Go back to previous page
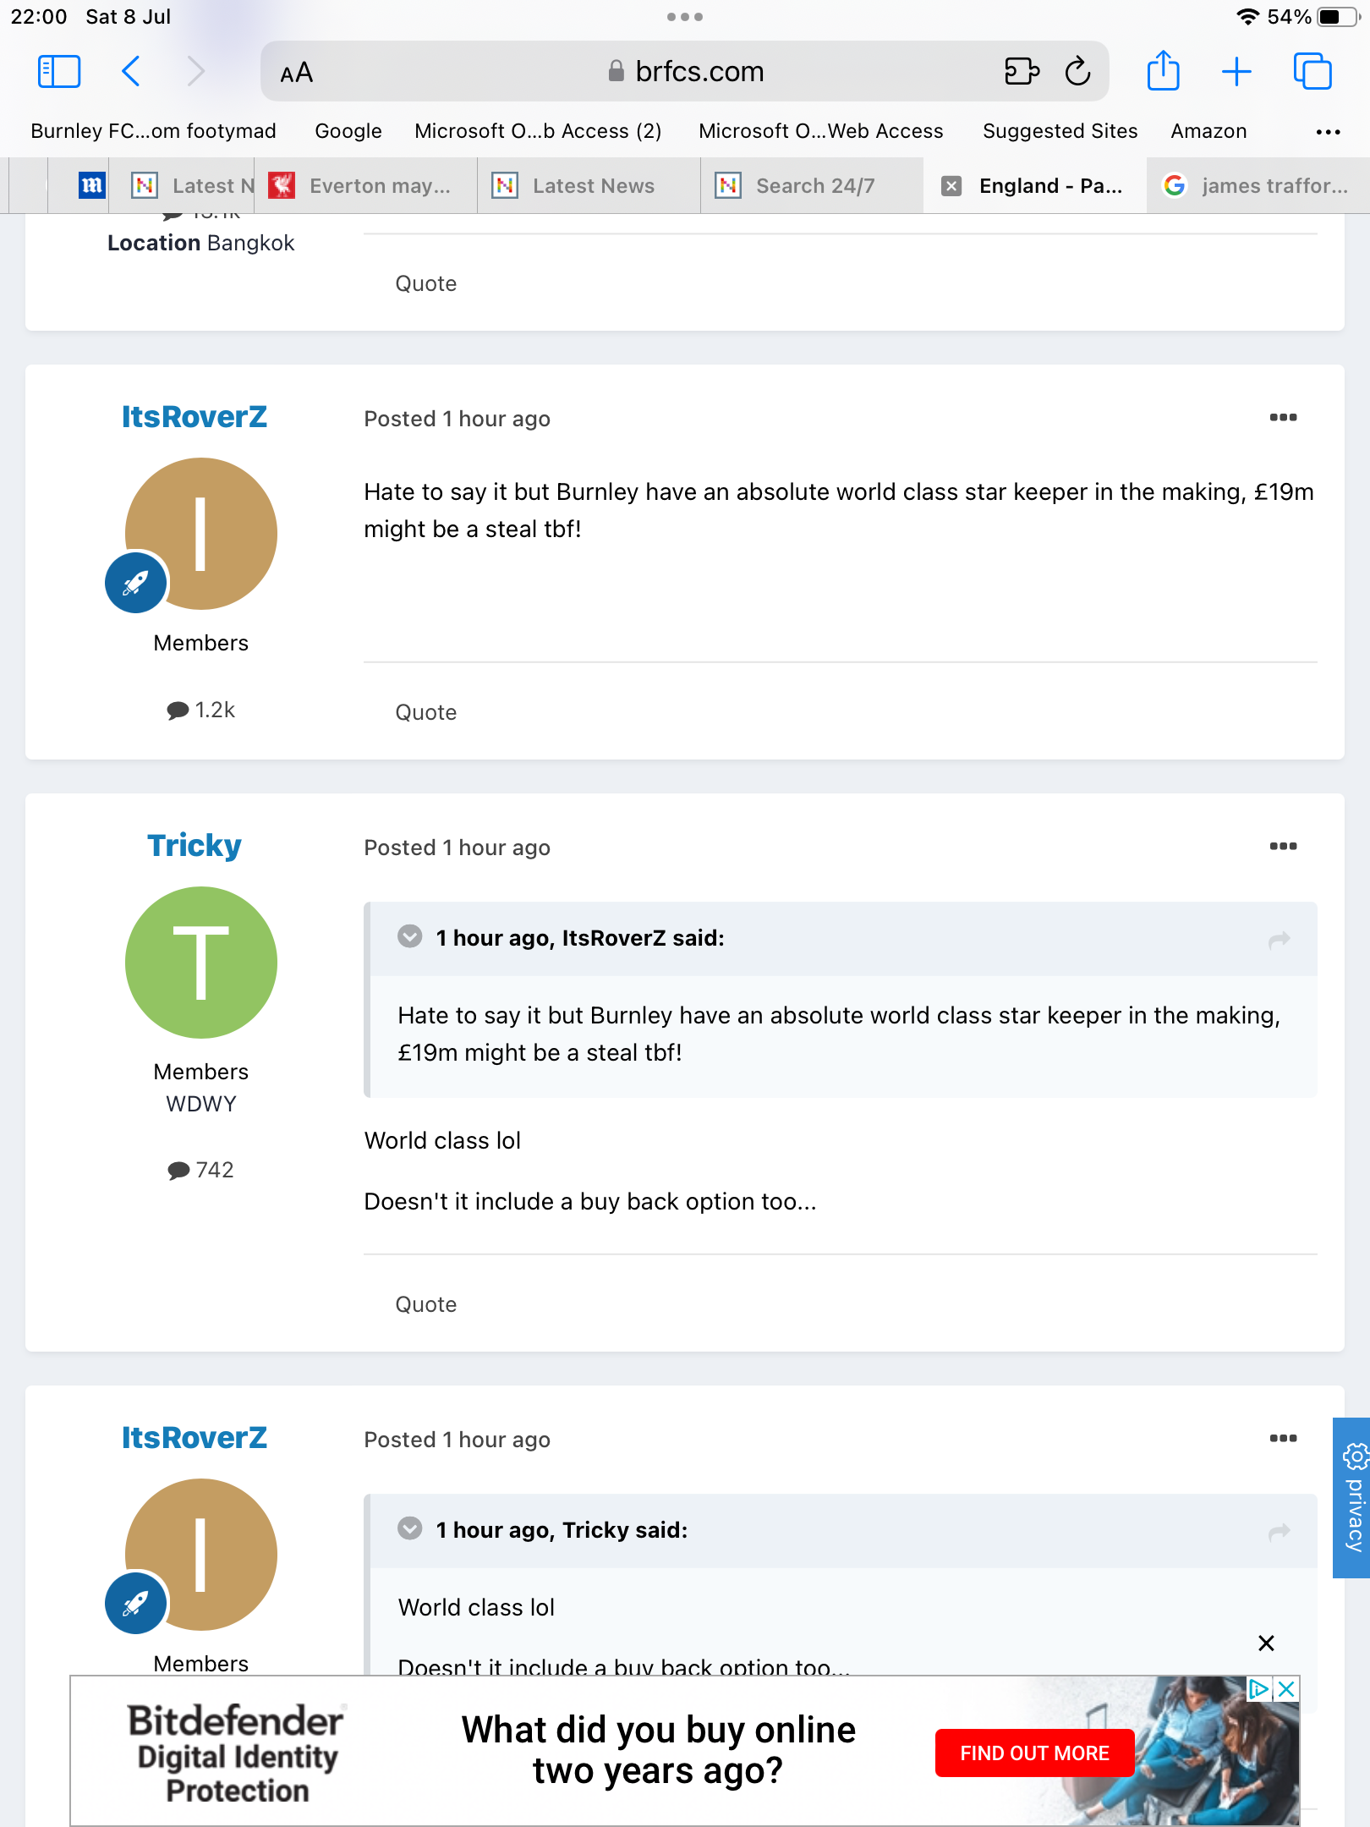Viewport: 1370px width, 1827px height. pyautogui.click(x=131, y=72)
